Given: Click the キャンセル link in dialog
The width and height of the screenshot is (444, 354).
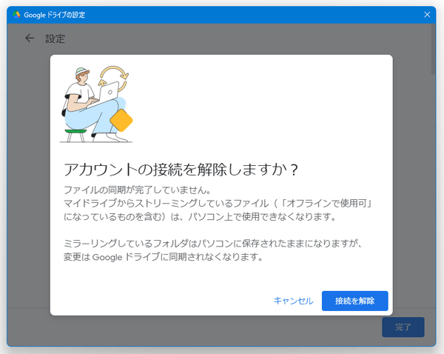Looking at the screenshot, I should [x=293, y=301].
